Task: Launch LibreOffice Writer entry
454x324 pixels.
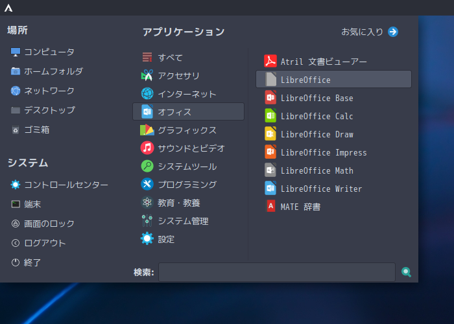Action: click(x=333, y=189)
